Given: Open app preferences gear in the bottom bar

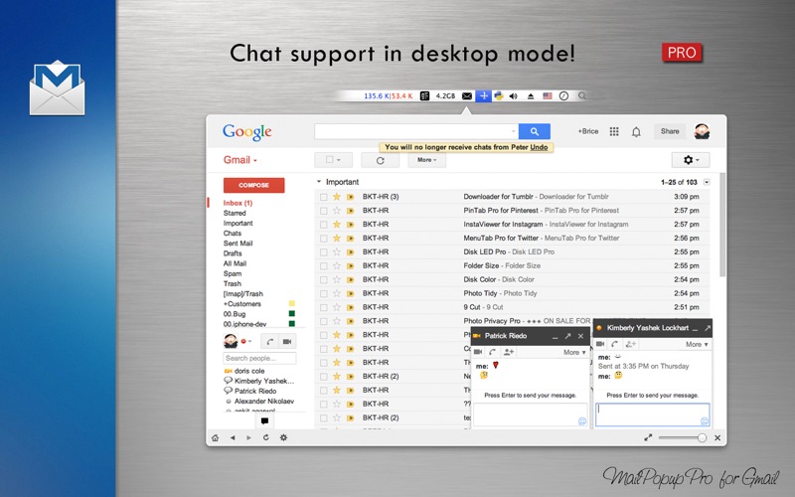Looking at the screenshot, I should point(283,437).
